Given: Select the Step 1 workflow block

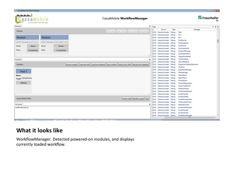Looking at the screenshot, I should (23, 71).
